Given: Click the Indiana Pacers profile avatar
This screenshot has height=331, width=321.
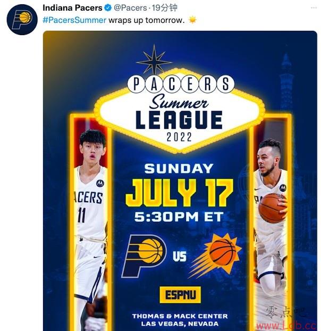Looking at the screenshot, I should (22, 20).
